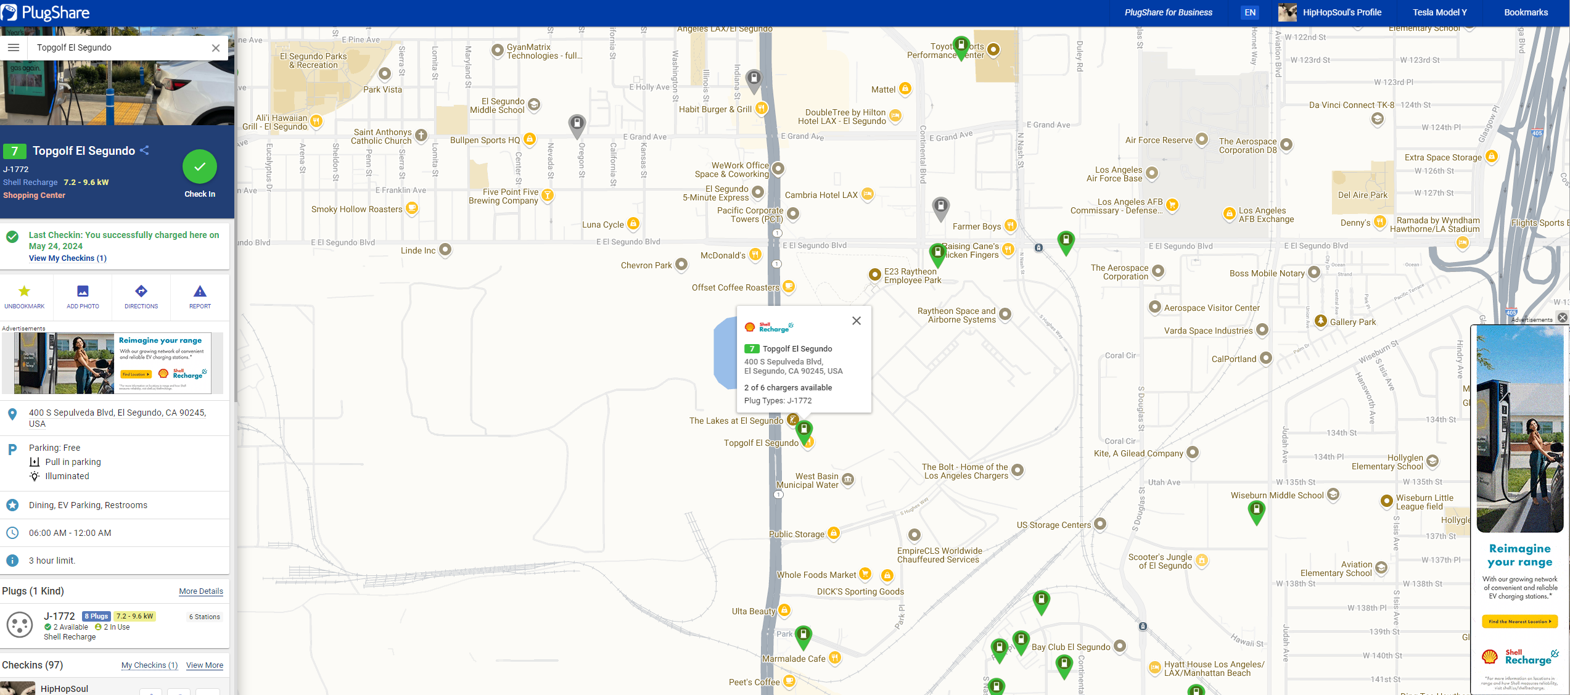Click Denny's restaurant marker
Viewport: 1570px width, 695px height.
[x=1380, y=222]
